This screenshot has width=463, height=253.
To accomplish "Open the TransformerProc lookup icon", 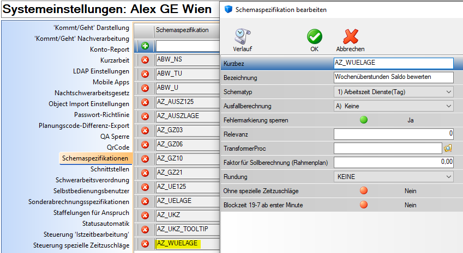I will point(448,148).
